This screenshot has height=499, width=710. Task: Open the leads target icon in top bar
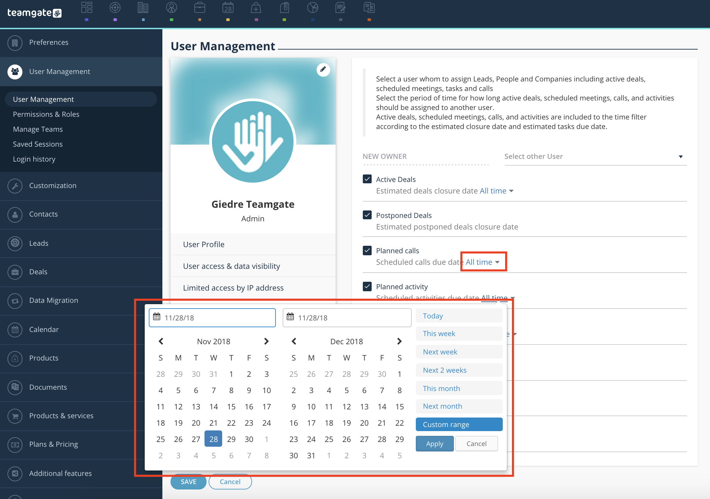115,8
